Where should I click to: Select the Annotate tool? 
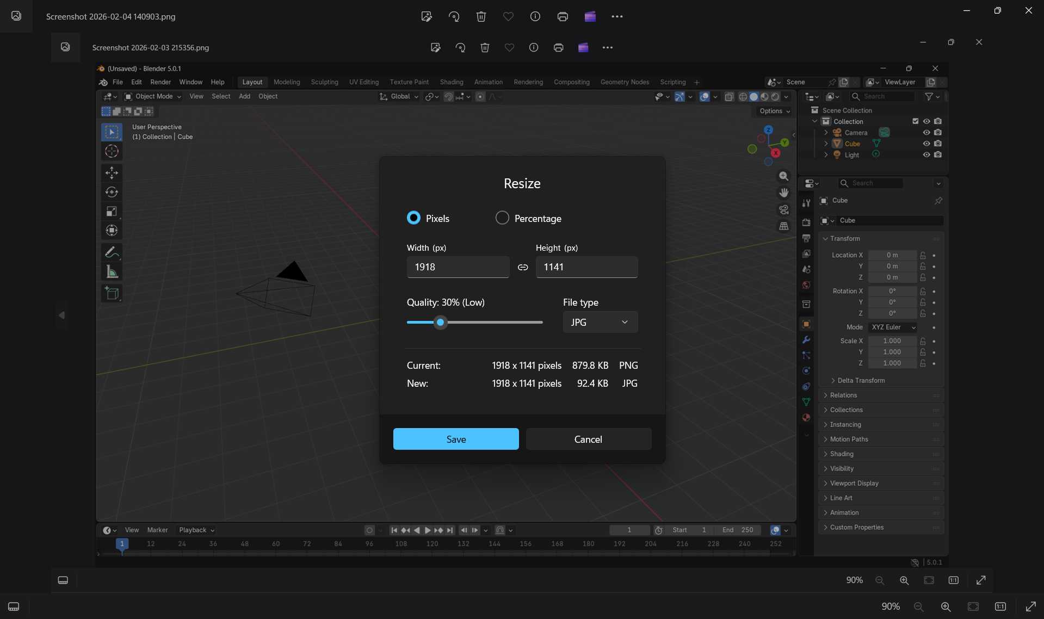pos(112,251)
